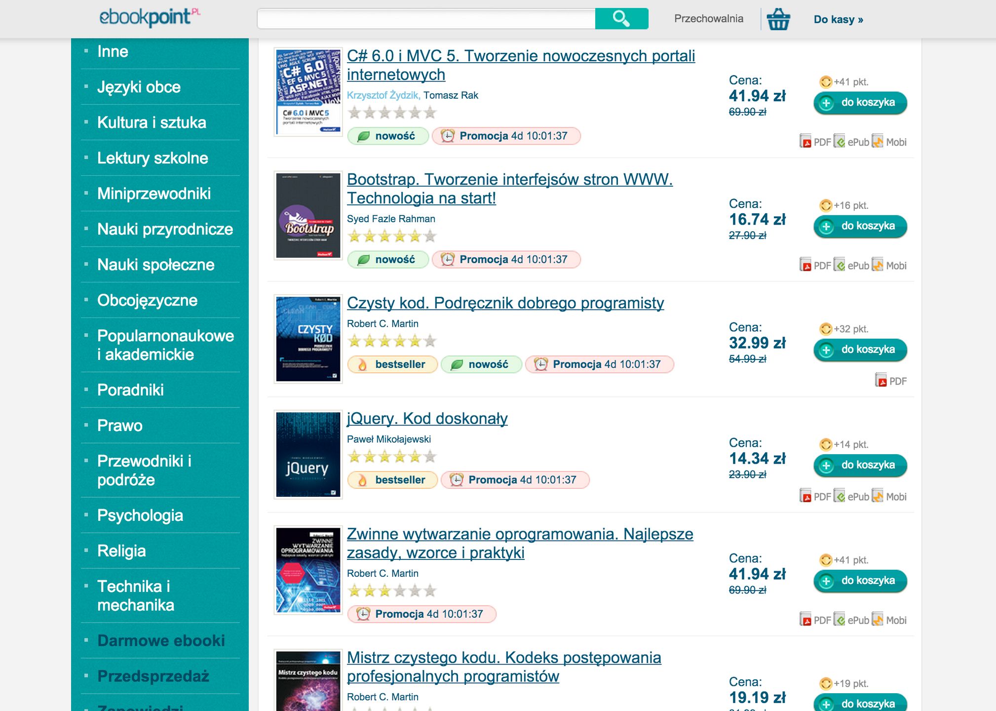Click the Do kasy checkout link
Screen dimensions: 996x711
coord(838,20)
